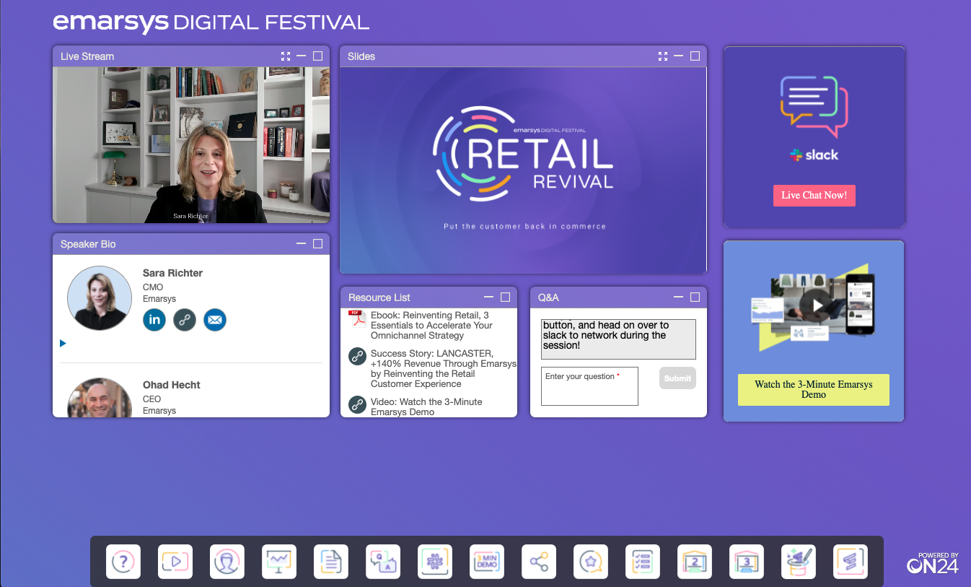Focus the Enter your question field
Image resolution: width=971 pixels, height=587 pixels.
pos(589,386)
